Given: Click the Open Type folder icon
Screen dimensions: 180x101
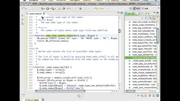Looking at the screenshot, I should (x=60, y=9).
